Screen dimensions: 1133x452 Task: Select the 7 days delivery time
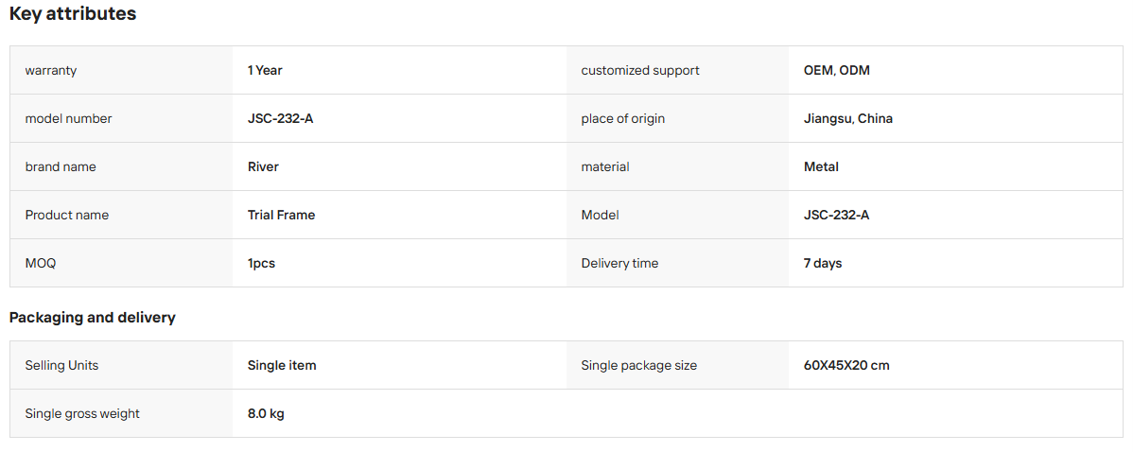pos(823,264)
